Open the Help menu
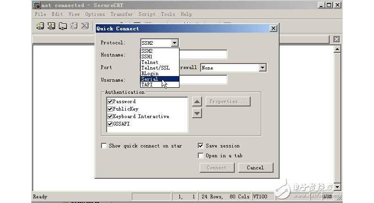Screen dimensions: 374x203 tap(186, 14)
